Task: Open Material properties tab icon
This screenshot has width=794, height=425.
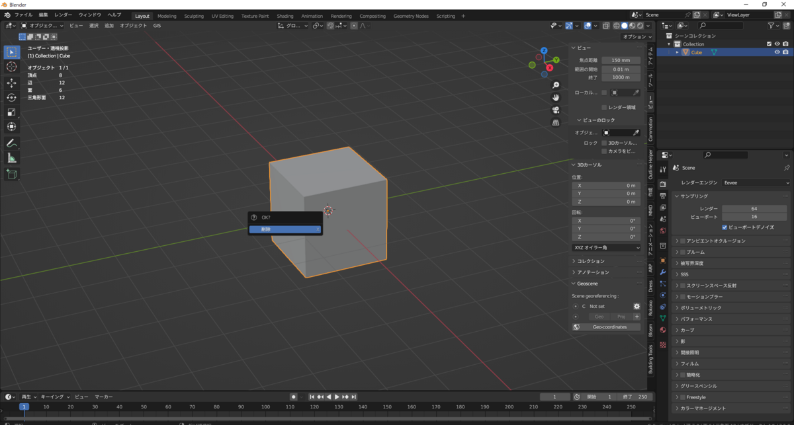Action: 662,330
